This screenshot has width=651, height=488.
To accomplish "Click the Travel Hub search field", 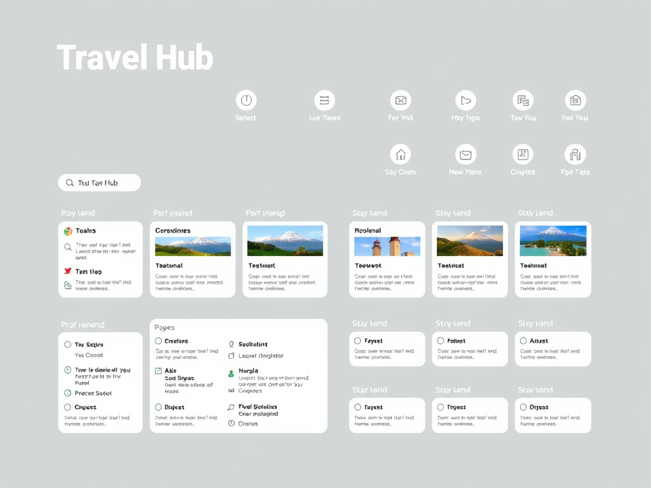I will coord(99,183).
